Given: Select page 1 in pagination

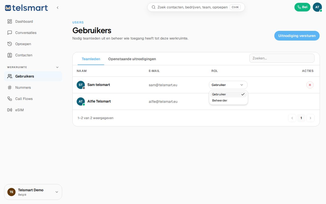Looking at the screenshot, I should pyautogui.click(x=301, y=118).
